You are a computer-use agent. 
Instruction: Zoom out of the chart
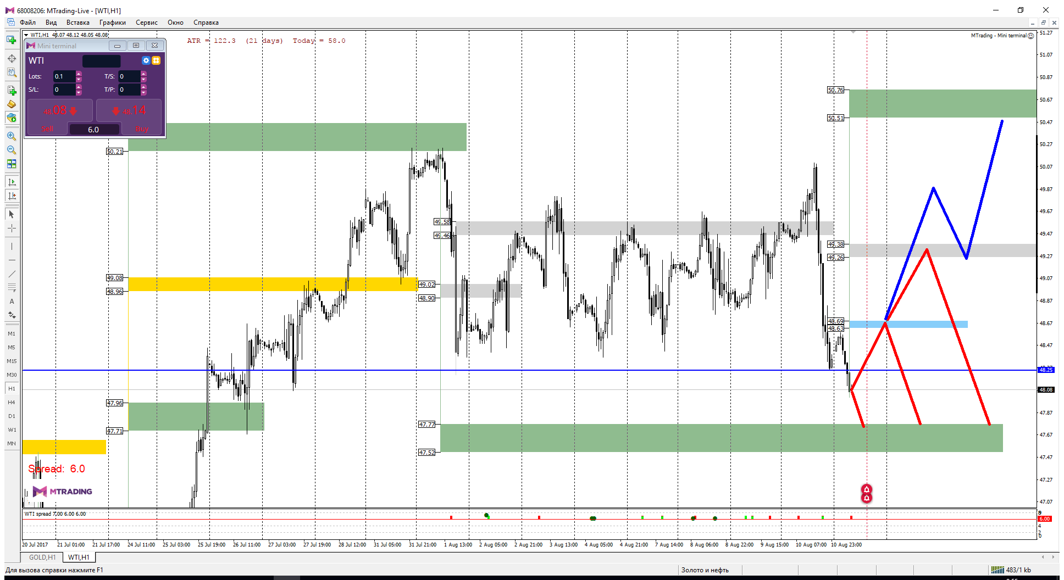(12, 150)
